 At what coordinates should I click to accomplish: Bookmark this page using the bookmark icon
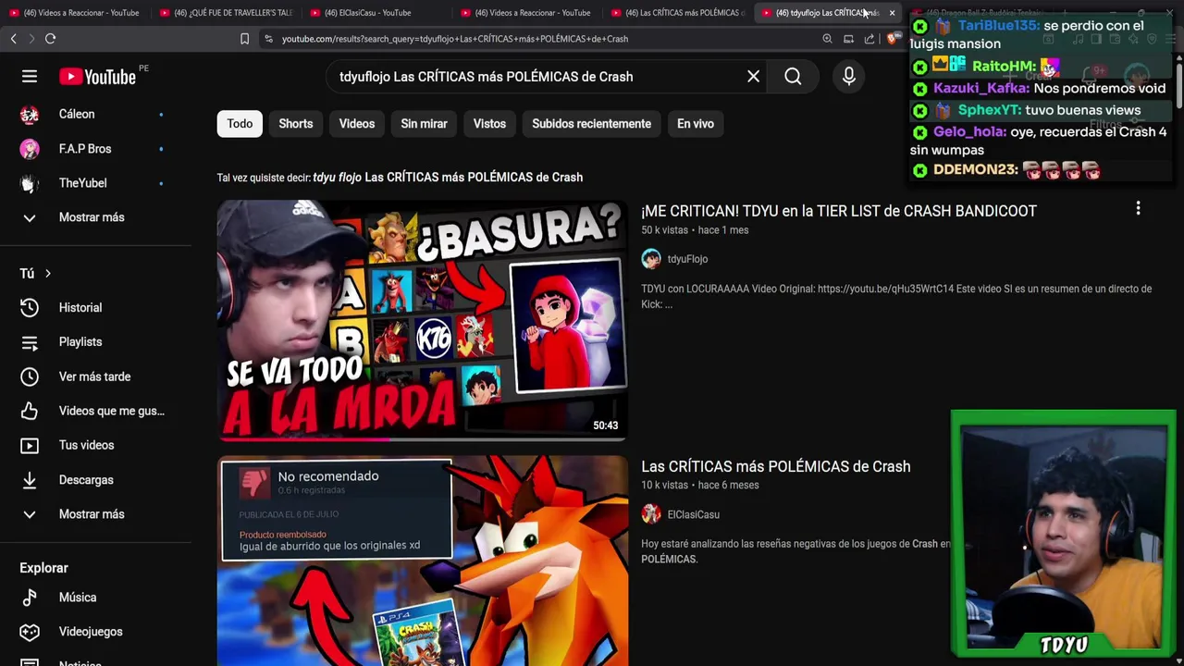(x=244, y=39)
